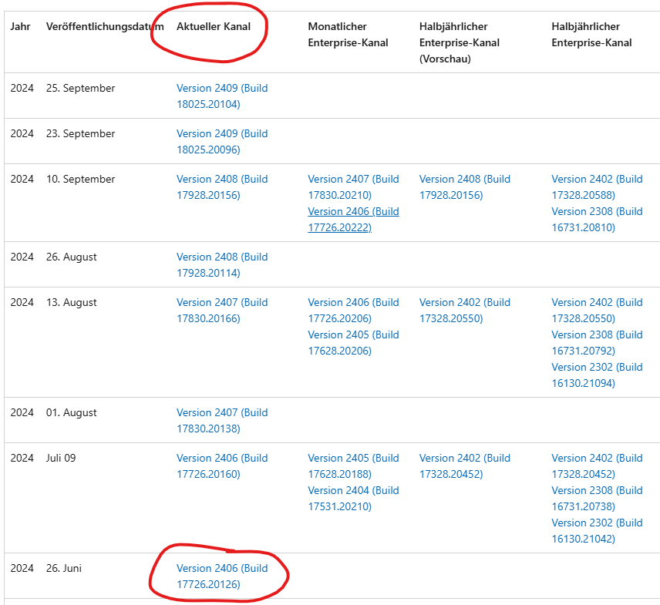
Task: Select the '01. August' date cell
Action: (71, 412)
